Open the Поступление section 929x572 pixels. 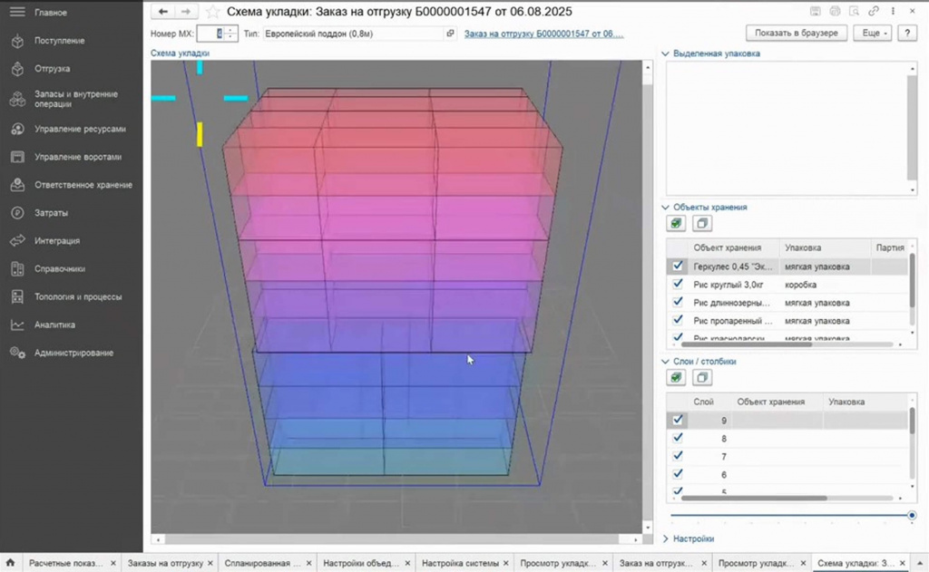pyautogui.click(x=59, y=41)
